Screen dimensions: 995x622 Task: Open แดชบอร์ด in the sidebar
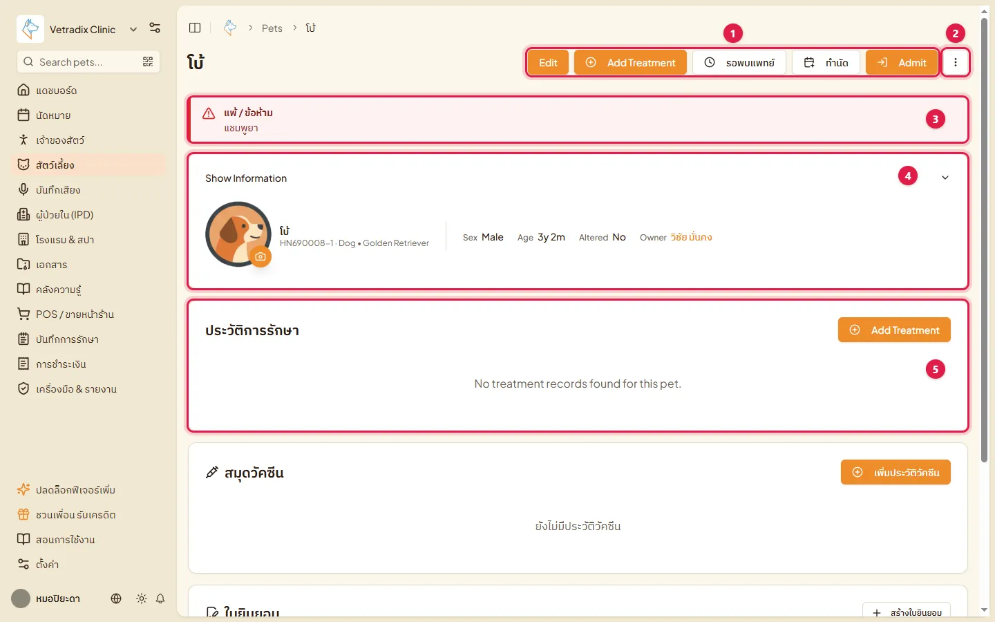(x=90, y=91)
